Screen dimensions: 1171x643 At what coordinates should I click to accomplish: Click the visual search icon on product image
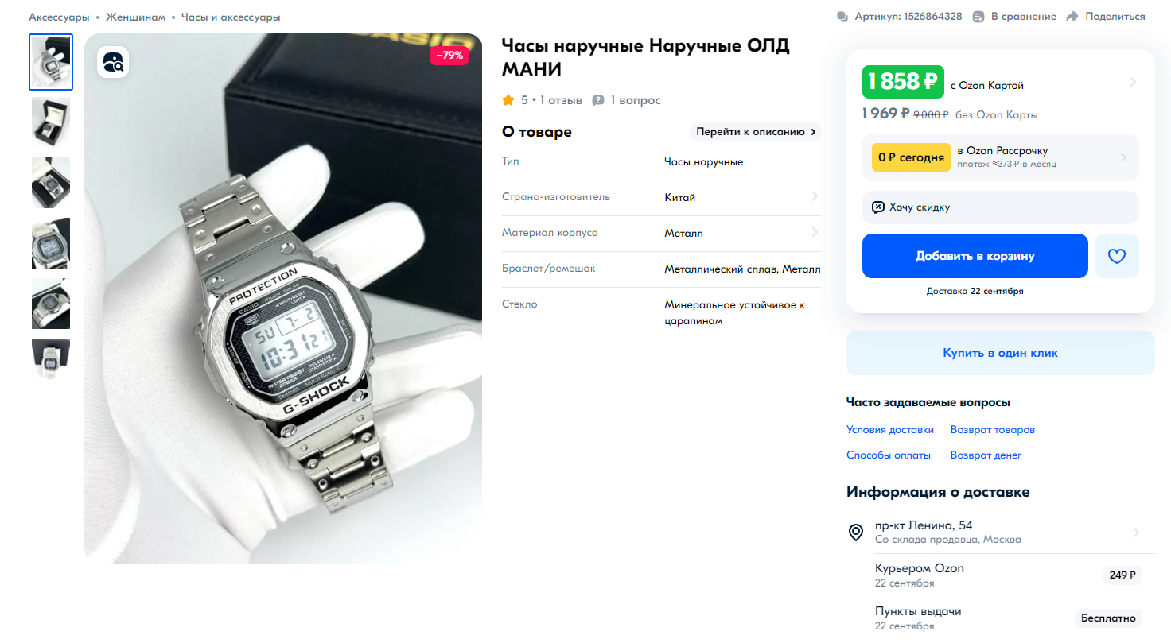click(x=113, y=62)
